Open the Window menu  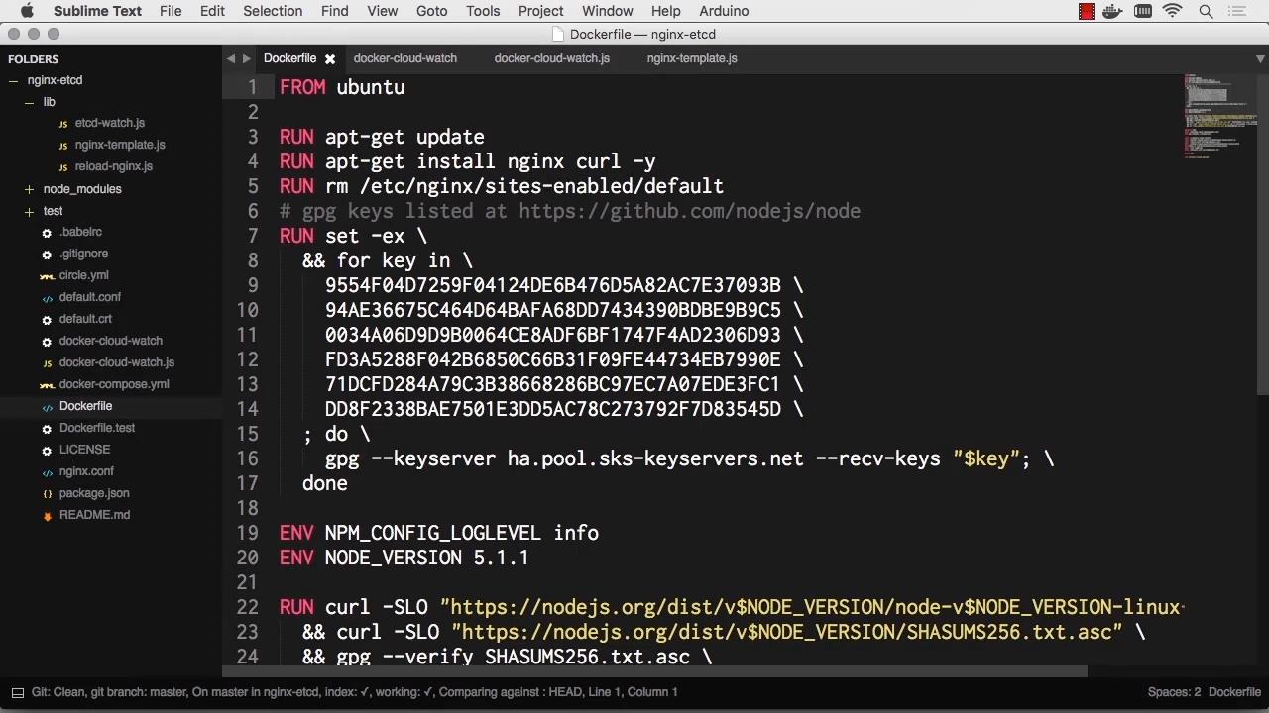(x=608, y=11)
